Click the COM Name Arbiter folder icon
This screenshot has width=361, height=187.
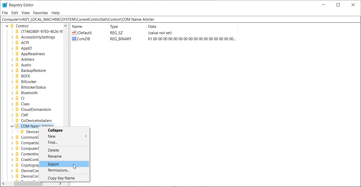point(17,126)
